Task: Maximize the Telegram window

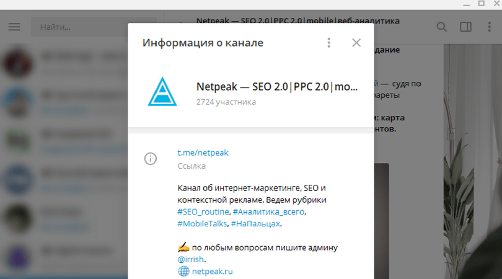Action: (481, 4)
